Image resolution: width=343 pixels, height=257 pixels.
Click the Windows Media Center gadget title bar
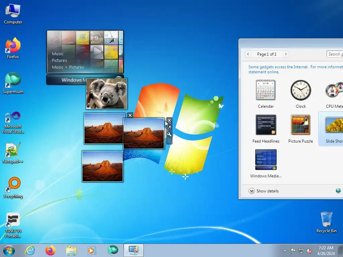pyautogui.click(x=66, y=80)
